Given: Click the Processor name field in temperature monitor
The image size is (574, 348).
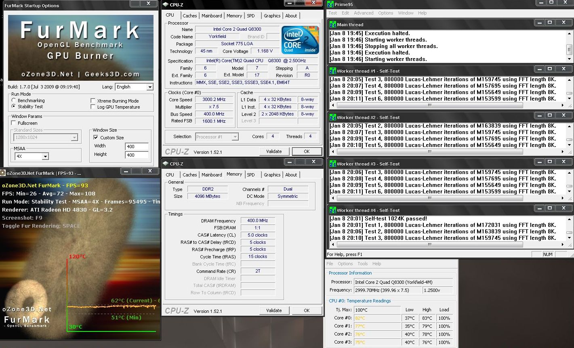Looking at the screenshot, I should pos(403,282).
